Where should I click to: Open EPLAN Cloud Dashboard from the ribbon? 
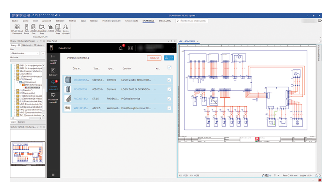17,29
